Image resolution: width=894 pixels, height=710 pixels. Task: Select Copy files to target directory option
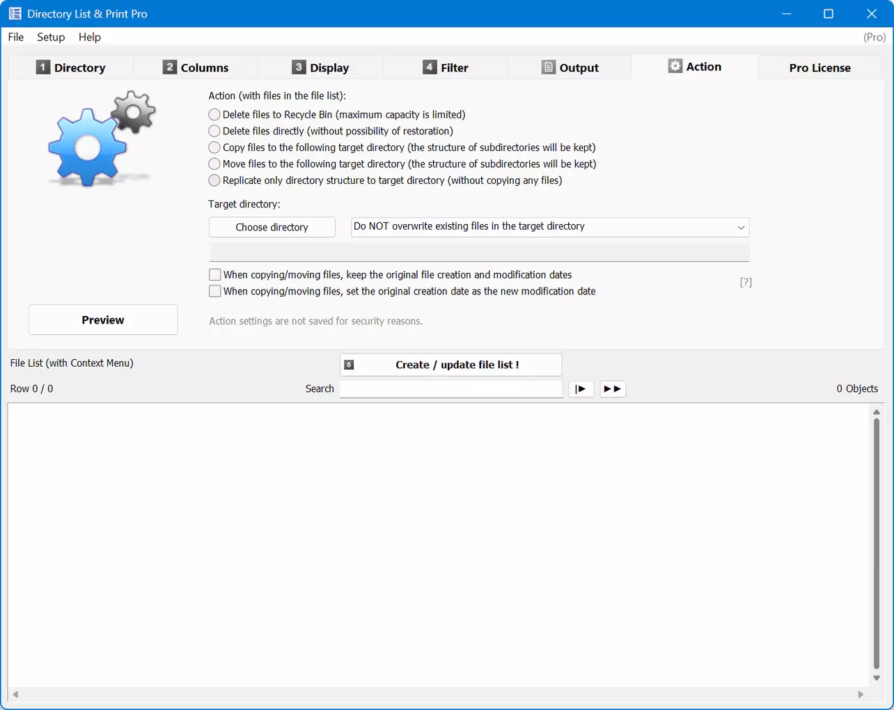coord(215,148)
